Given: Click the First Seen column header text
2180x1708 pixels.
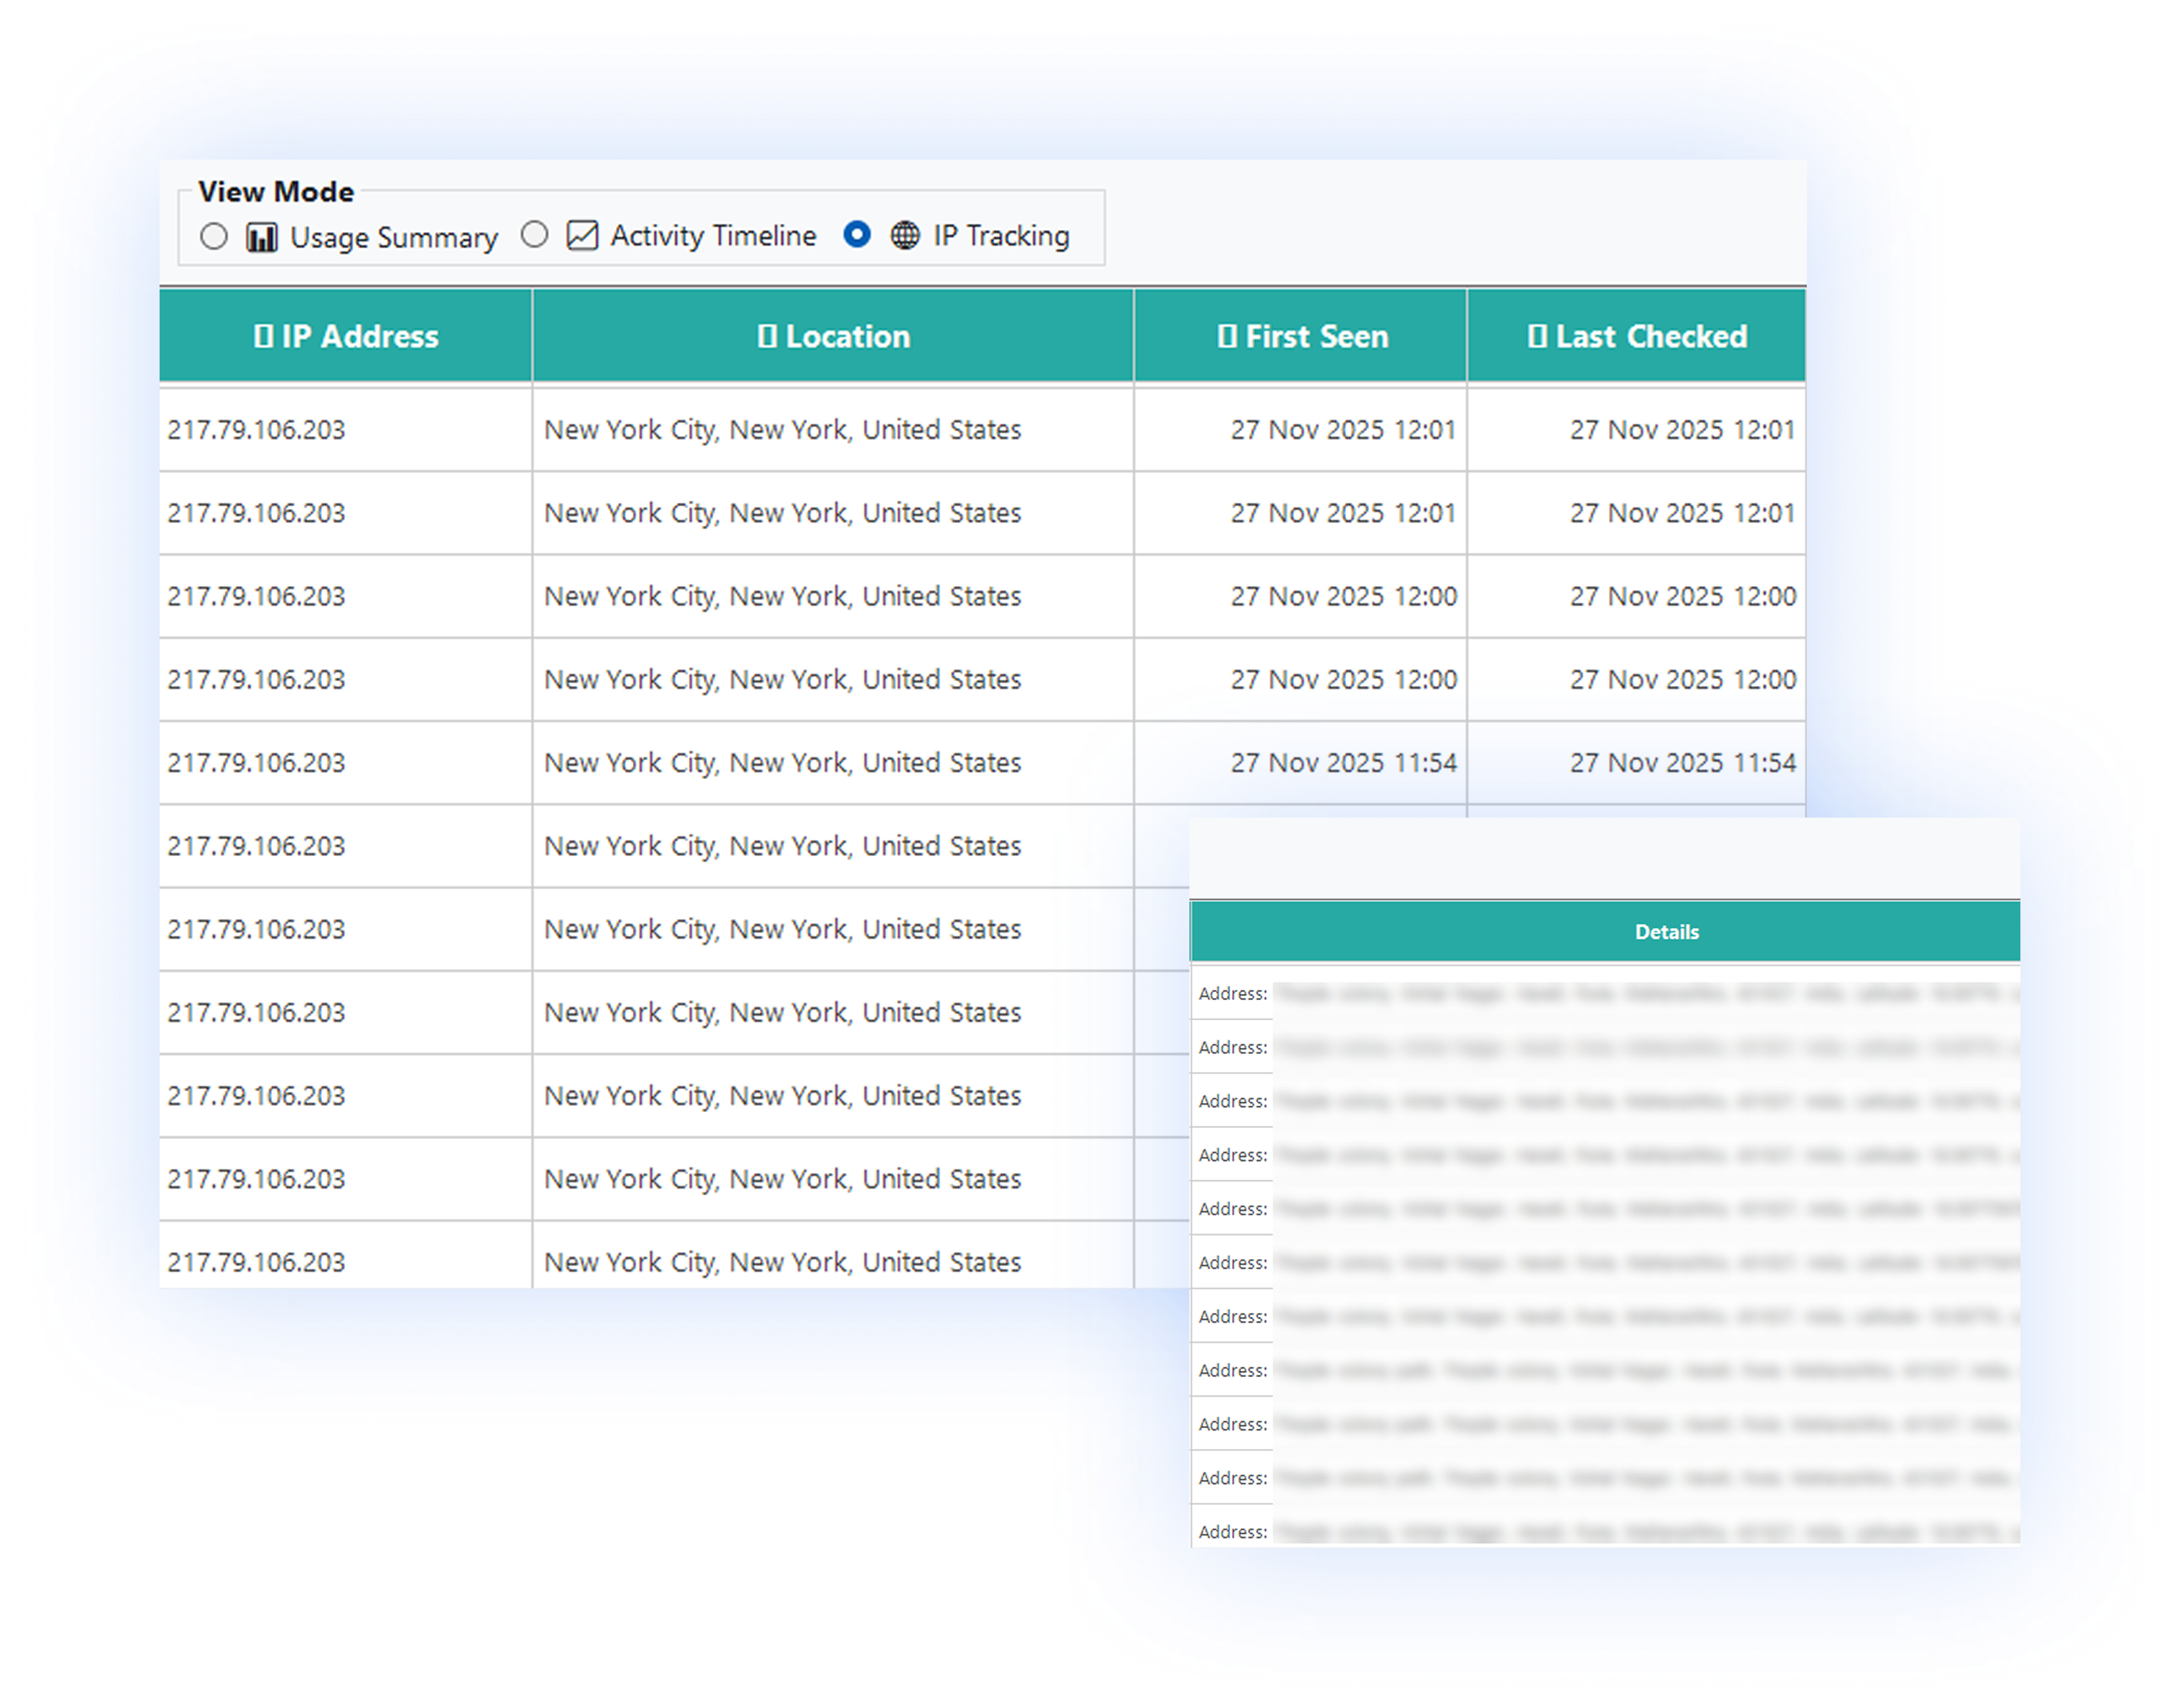Looking at the screenshot, I should point(1316,337).
